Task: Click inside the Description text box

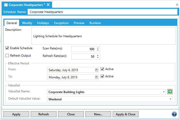Action: pos(103,36)
